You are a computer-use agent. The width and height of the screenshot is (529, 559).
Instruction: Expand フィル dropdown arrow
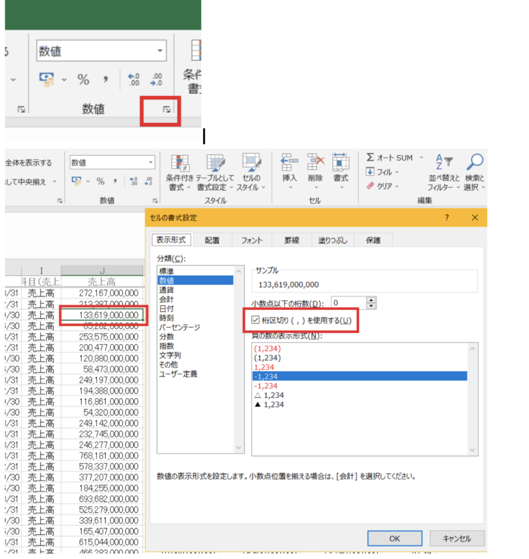point(397,172)
